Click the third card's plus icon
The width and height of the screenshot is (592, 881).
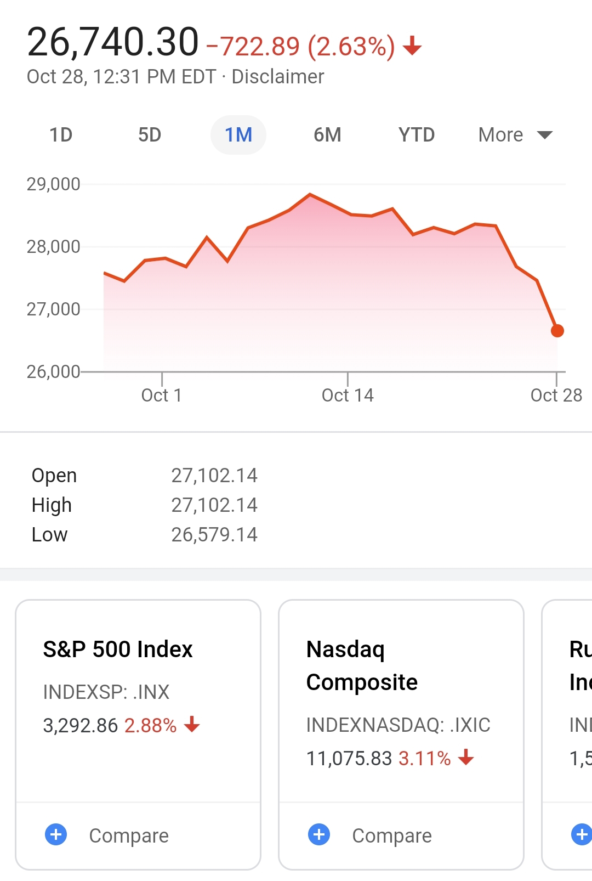tap(582, 834)
